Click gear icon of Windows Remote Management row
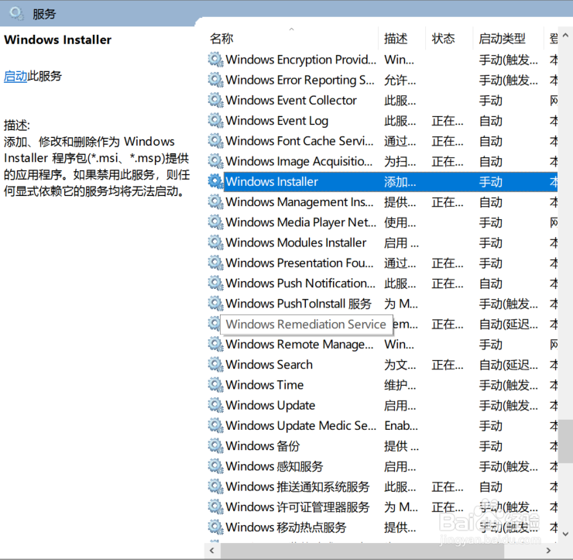 215,345
